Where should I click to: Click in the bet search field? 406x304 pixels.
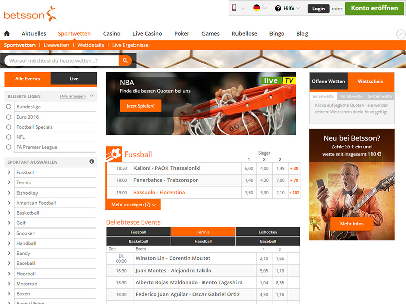click(61, 61)
